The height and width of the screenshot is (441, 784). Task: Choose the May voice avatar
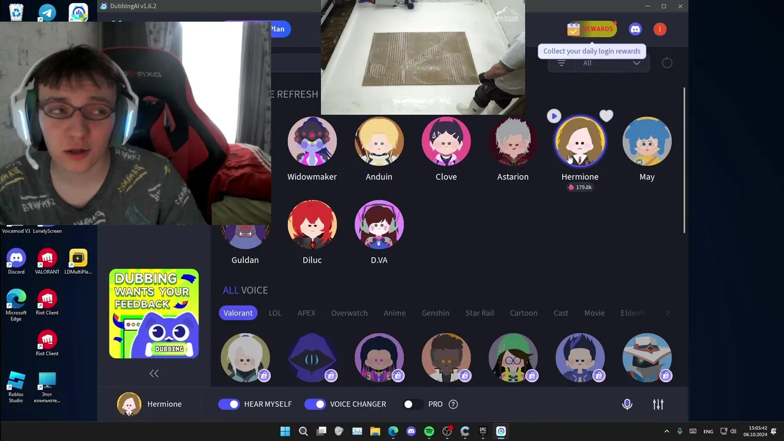click(x=647, y=141)
